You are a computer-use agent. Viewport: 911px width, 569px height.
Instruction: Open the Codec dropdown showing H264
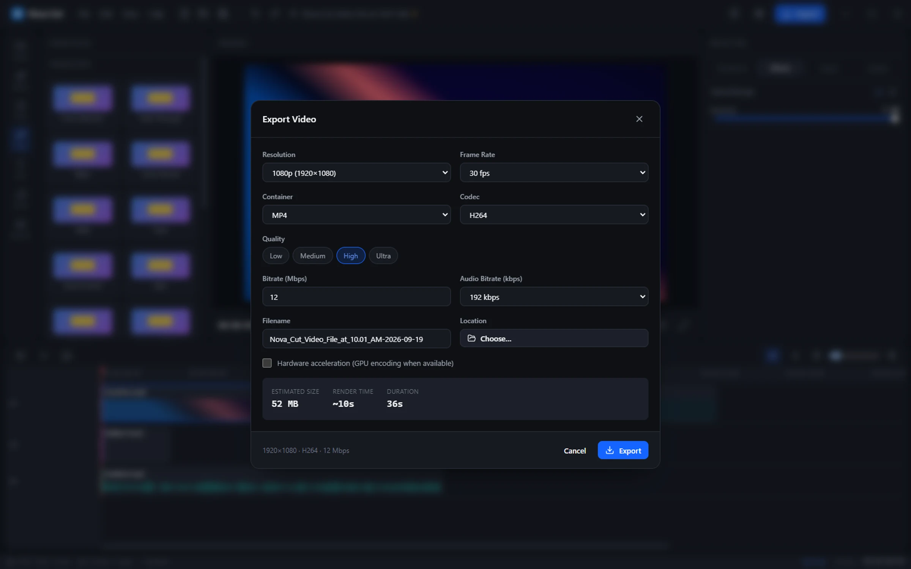[554, 215]
